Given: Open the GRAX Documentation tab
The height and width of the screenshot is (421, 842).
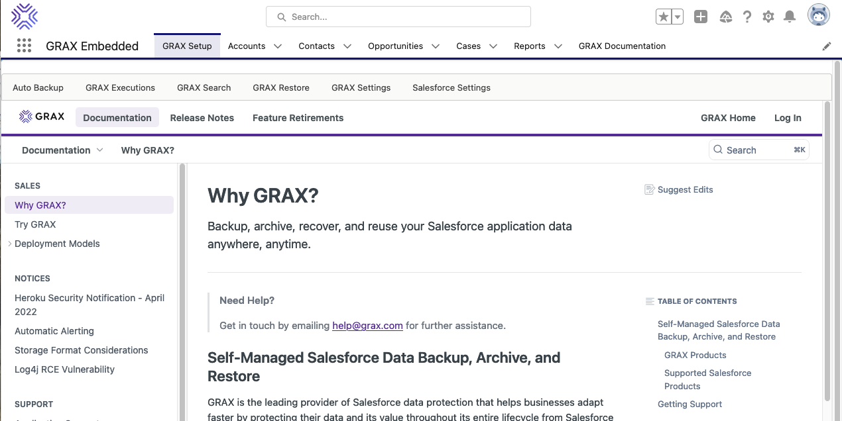Looking at the screenshot, I should click(622, 46).
